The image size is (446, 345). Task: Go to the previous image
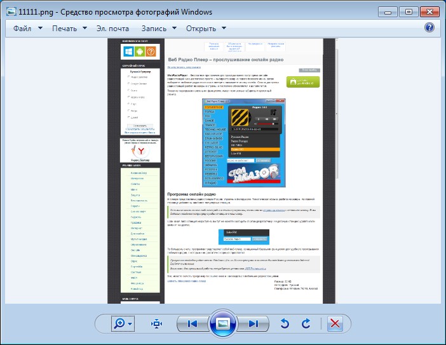point(193,323)
